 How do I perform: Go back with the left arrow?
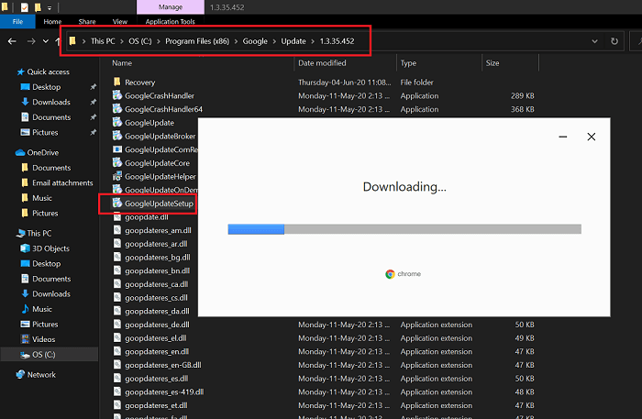(x=12, y=41)
